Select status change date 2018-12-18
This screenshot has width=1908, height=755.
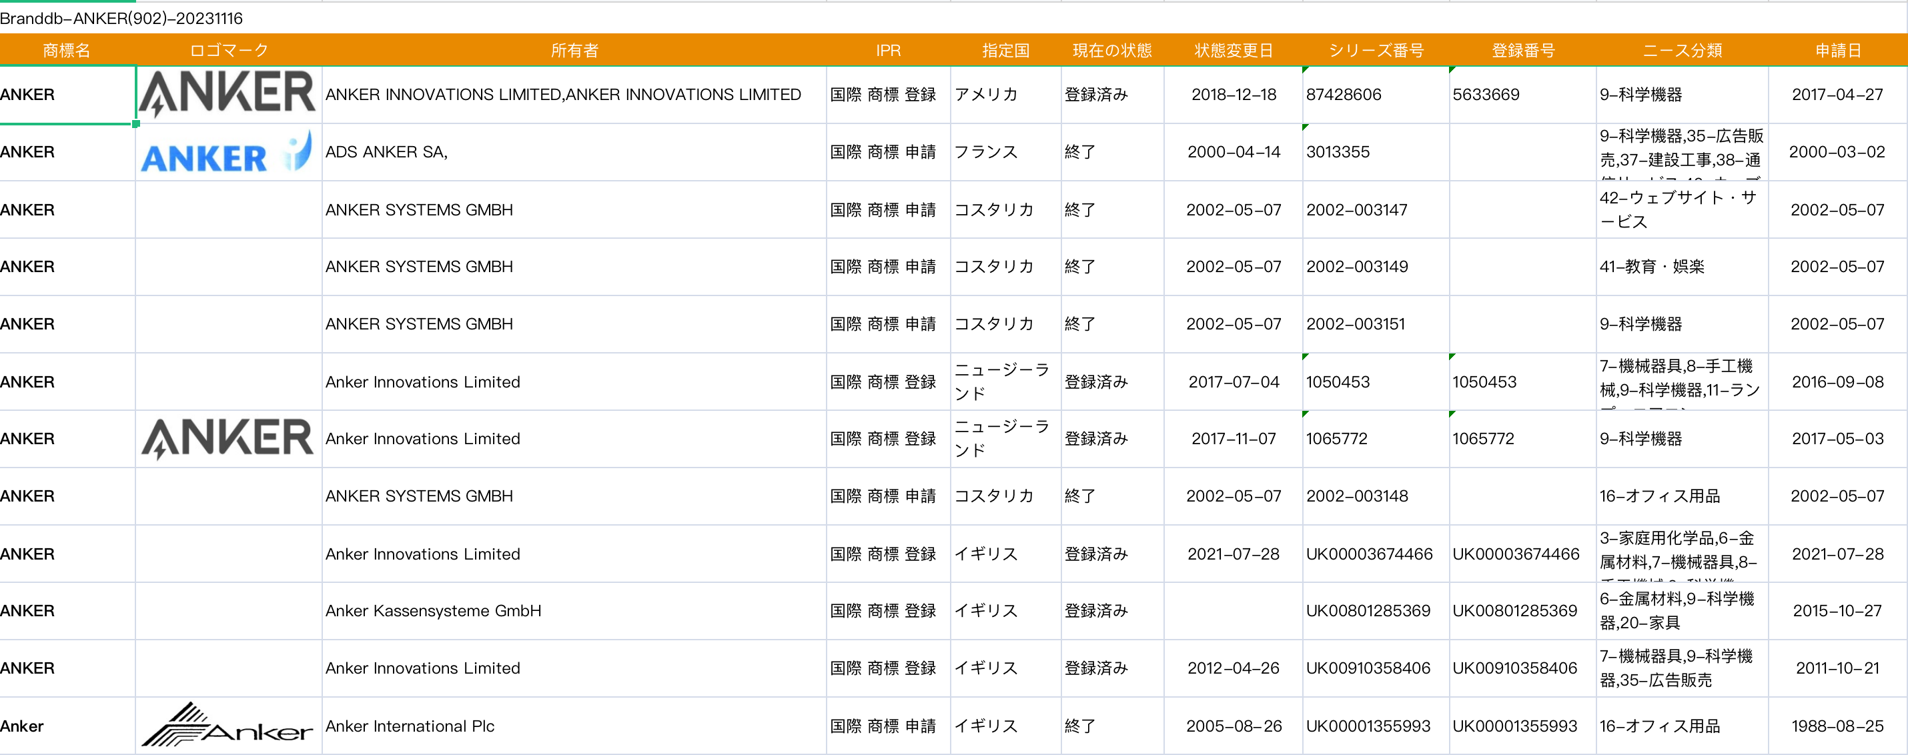1234,95
